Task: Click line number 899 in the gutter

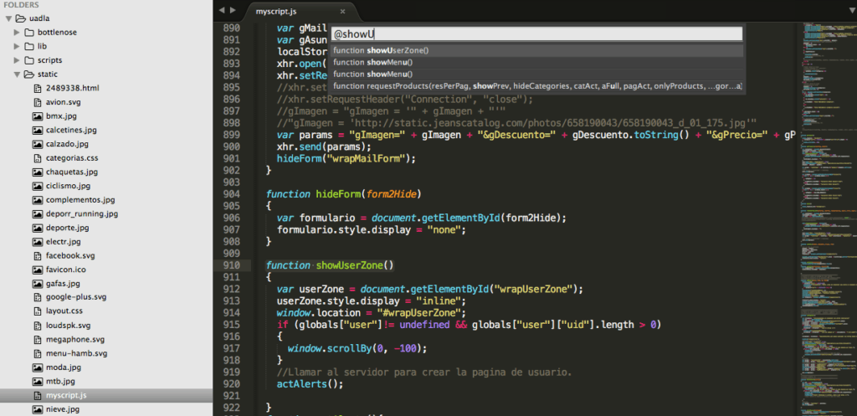Action: click(x=232, y=135)
